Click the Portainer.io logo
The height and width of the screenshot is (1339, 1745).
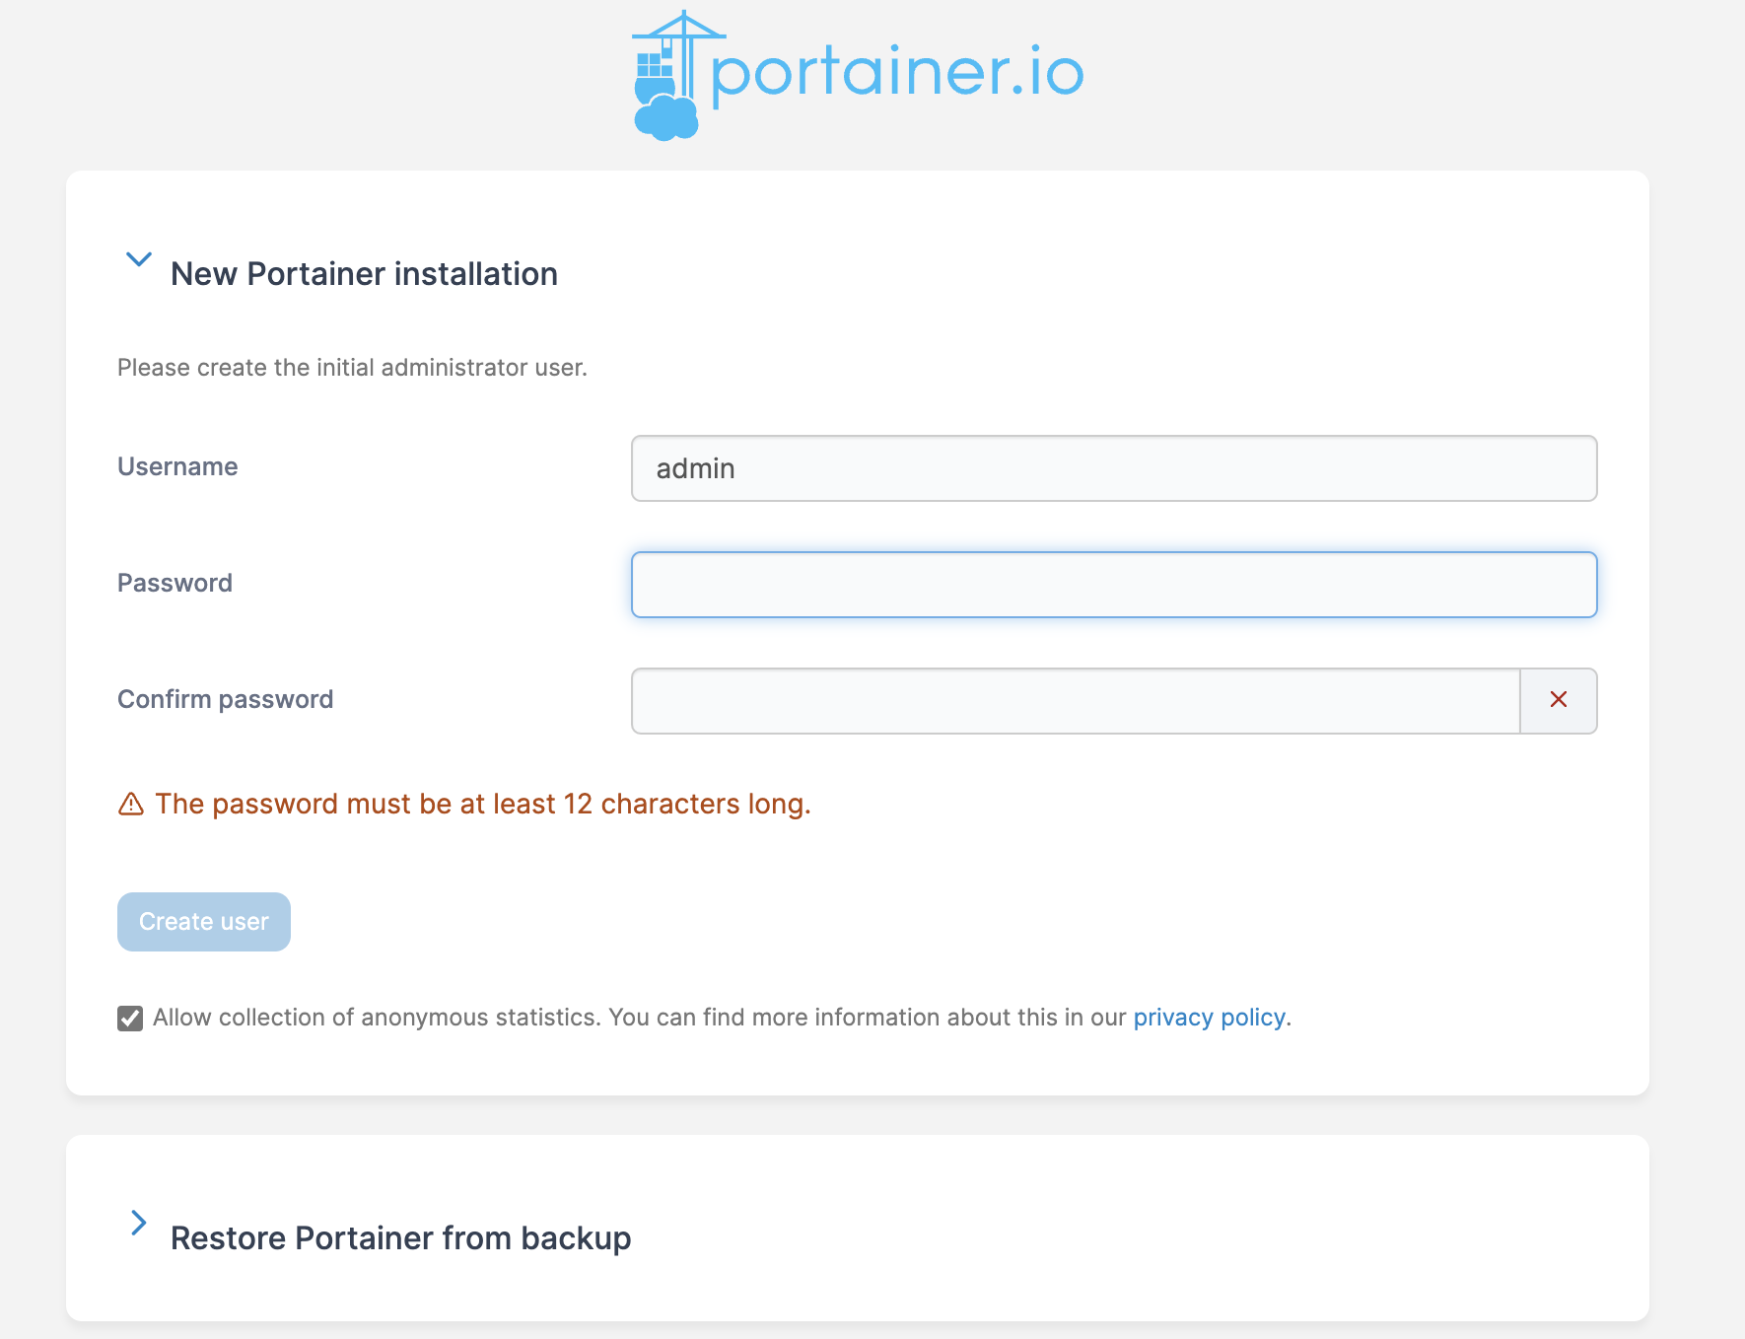(x=858, y=75)
